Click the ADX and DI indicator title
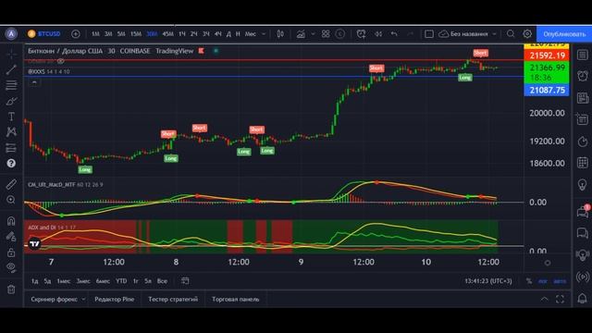 (43, 228)
